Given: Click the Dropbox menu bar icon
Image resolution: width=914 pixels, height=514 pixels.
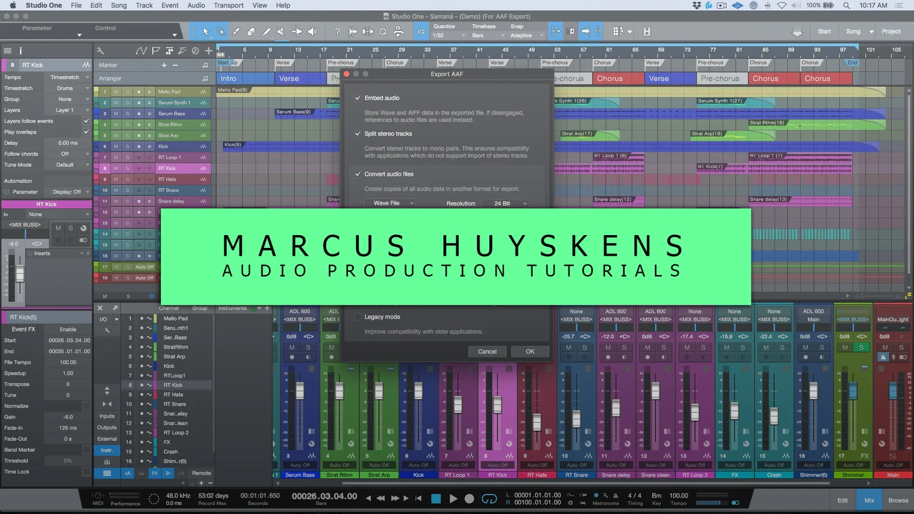Looking at the screenshot, I should point(697,5).
